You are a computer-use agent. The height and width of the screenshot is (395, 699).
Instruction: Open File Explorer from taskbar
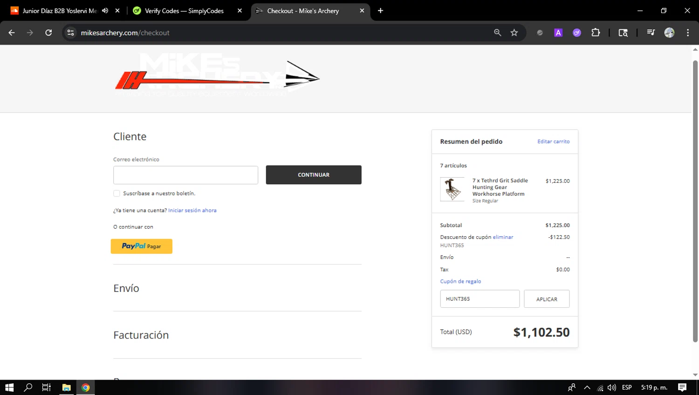(x=67, y=388)
